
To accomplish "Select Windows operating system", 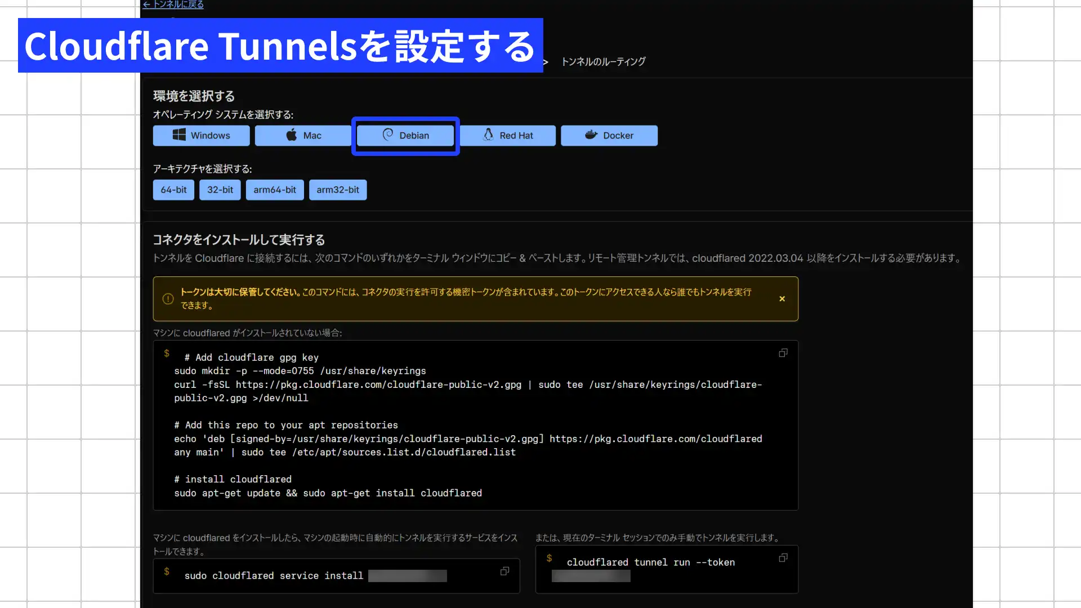I will [201, 136].
